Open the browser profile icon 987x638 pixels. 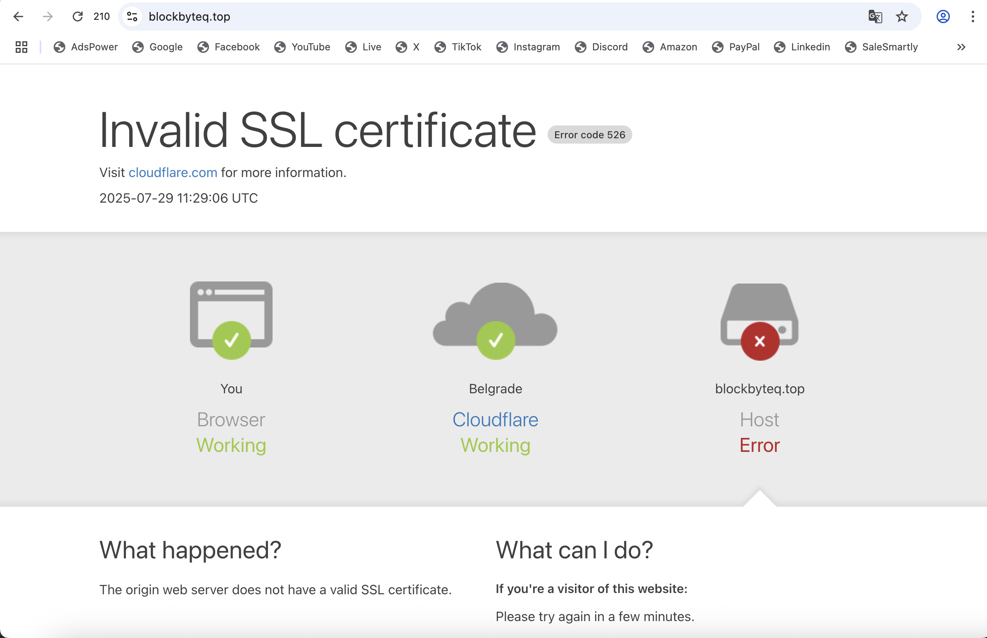pyautogui.click(x=943, y=17)
